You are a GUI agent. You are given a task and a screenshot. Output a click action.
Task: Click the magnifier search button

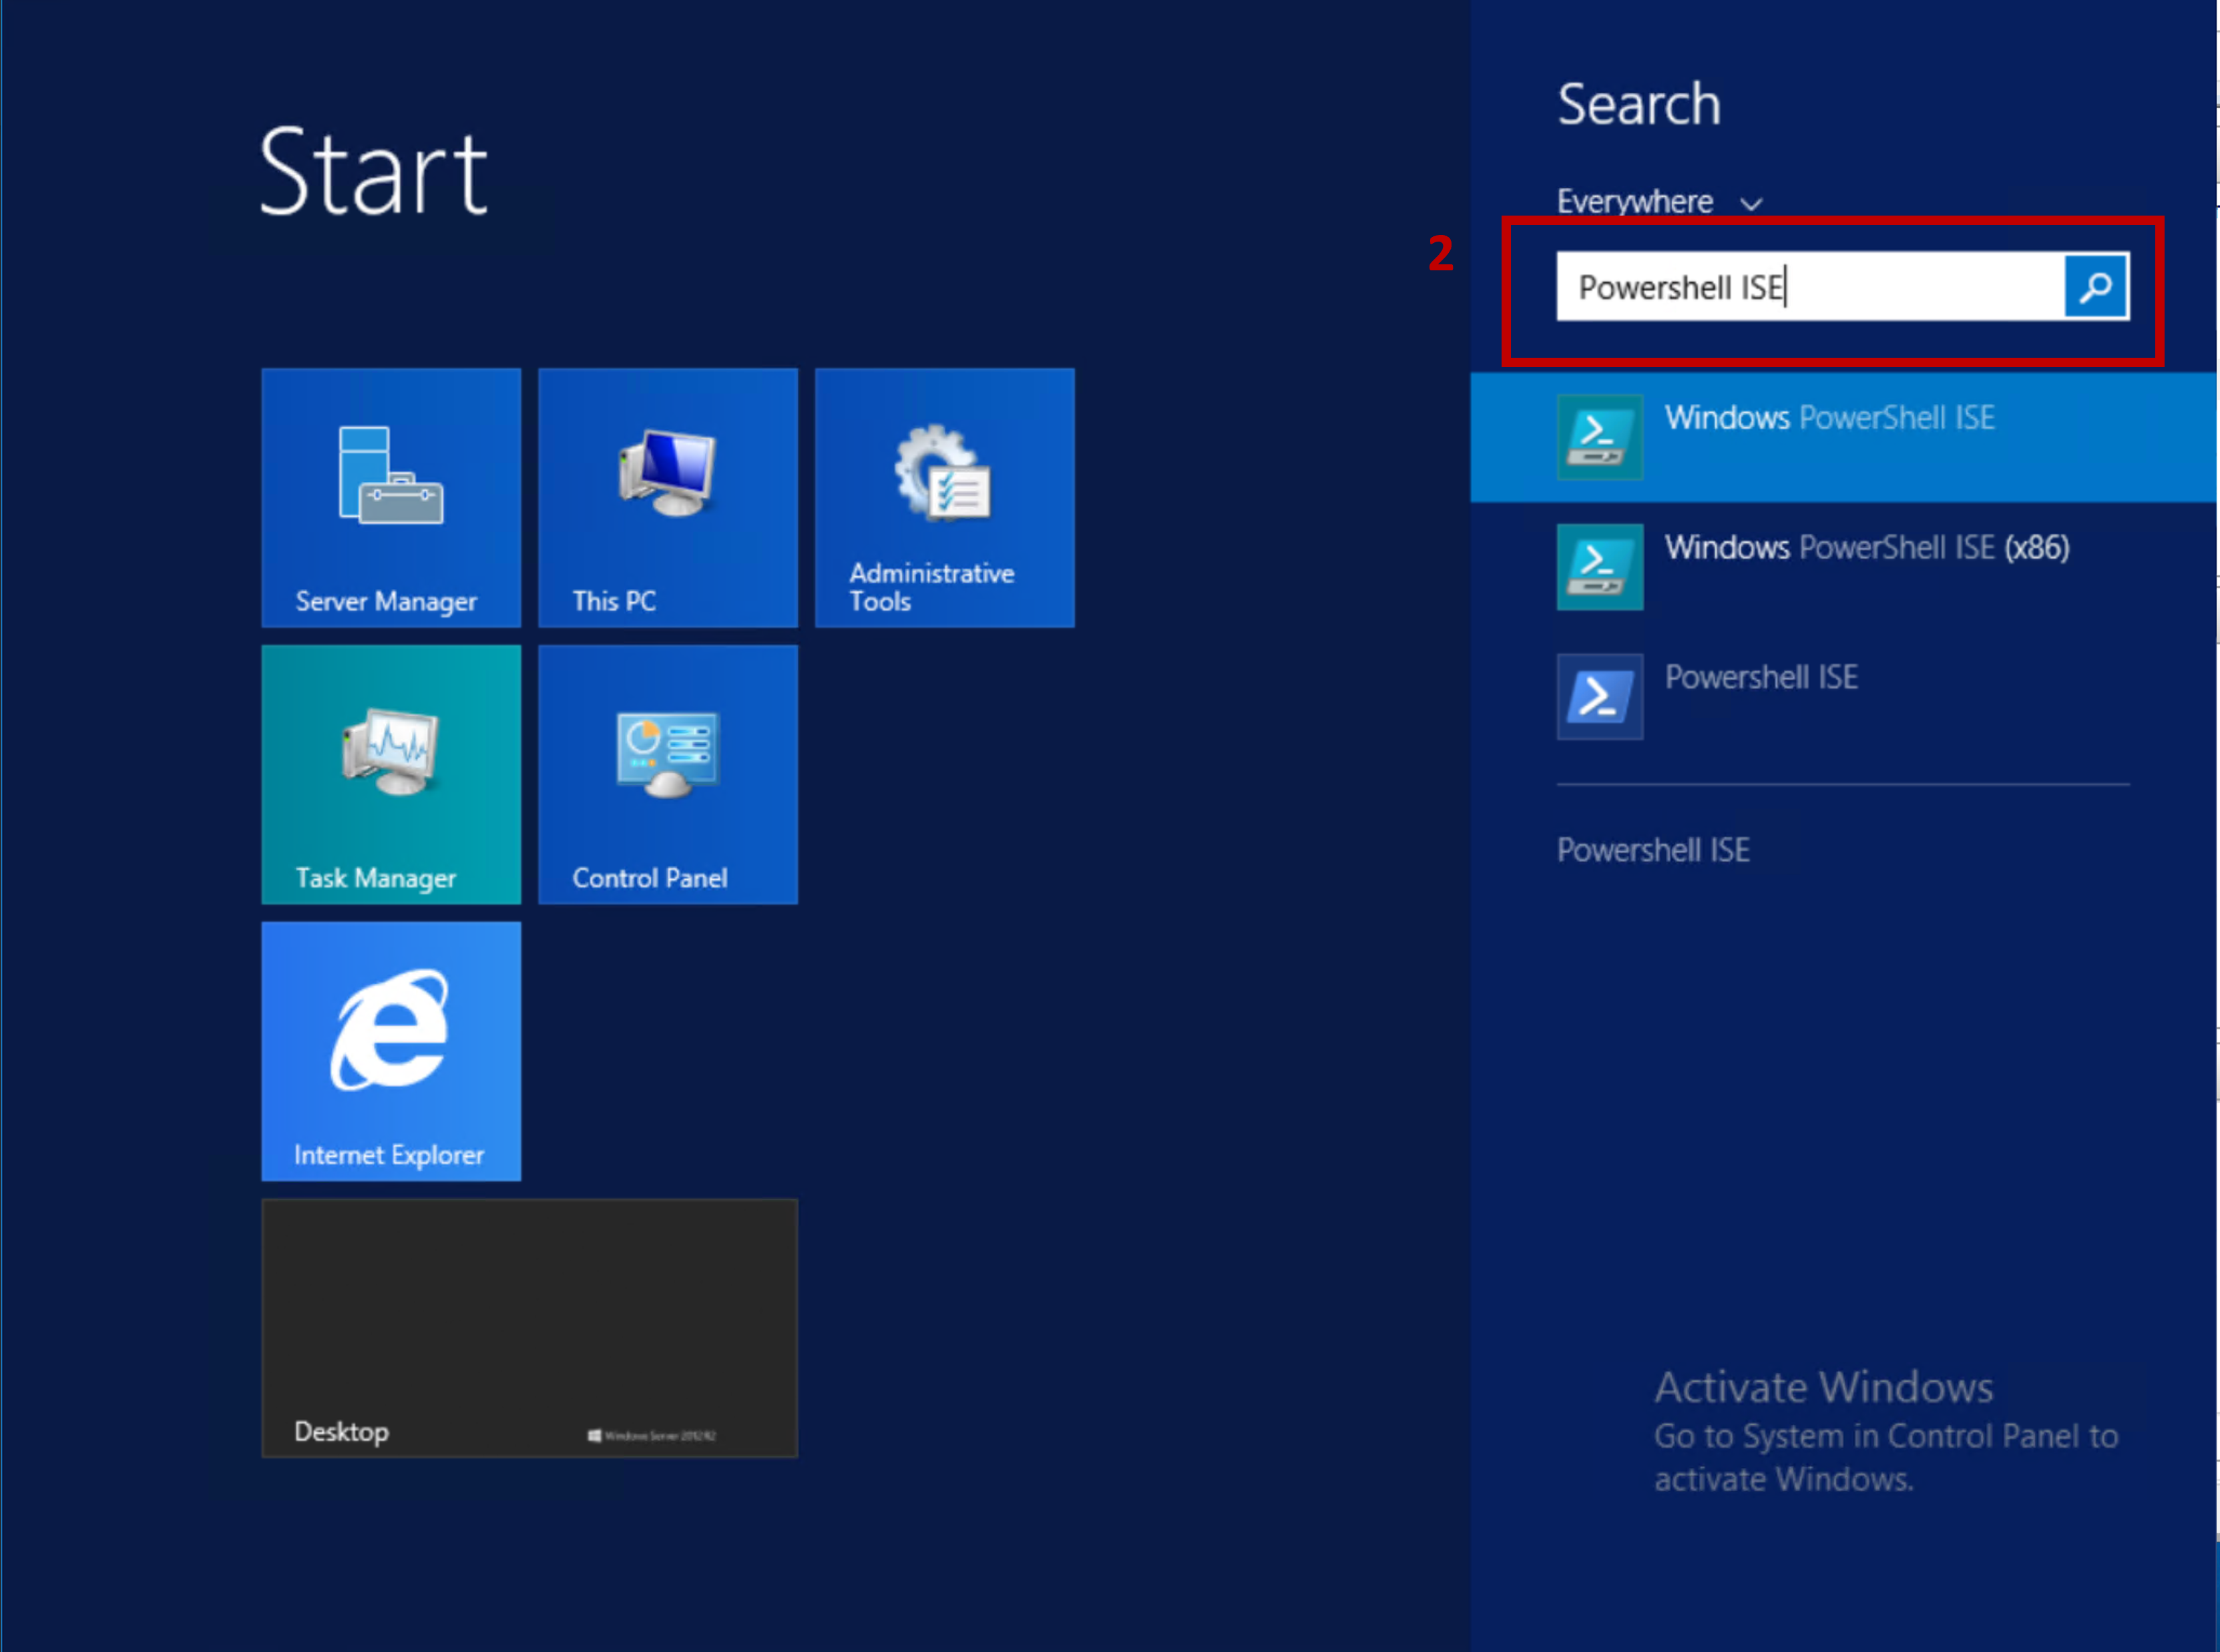[2096, 287]
